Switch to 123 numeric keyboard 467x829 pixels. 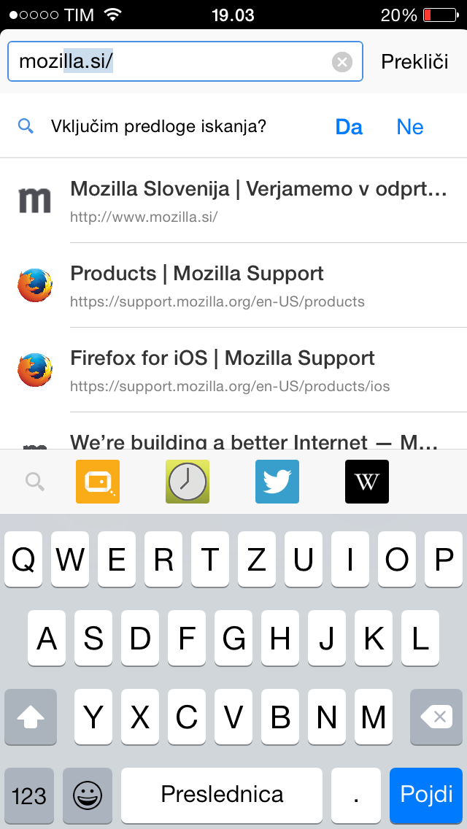[29, 795]
